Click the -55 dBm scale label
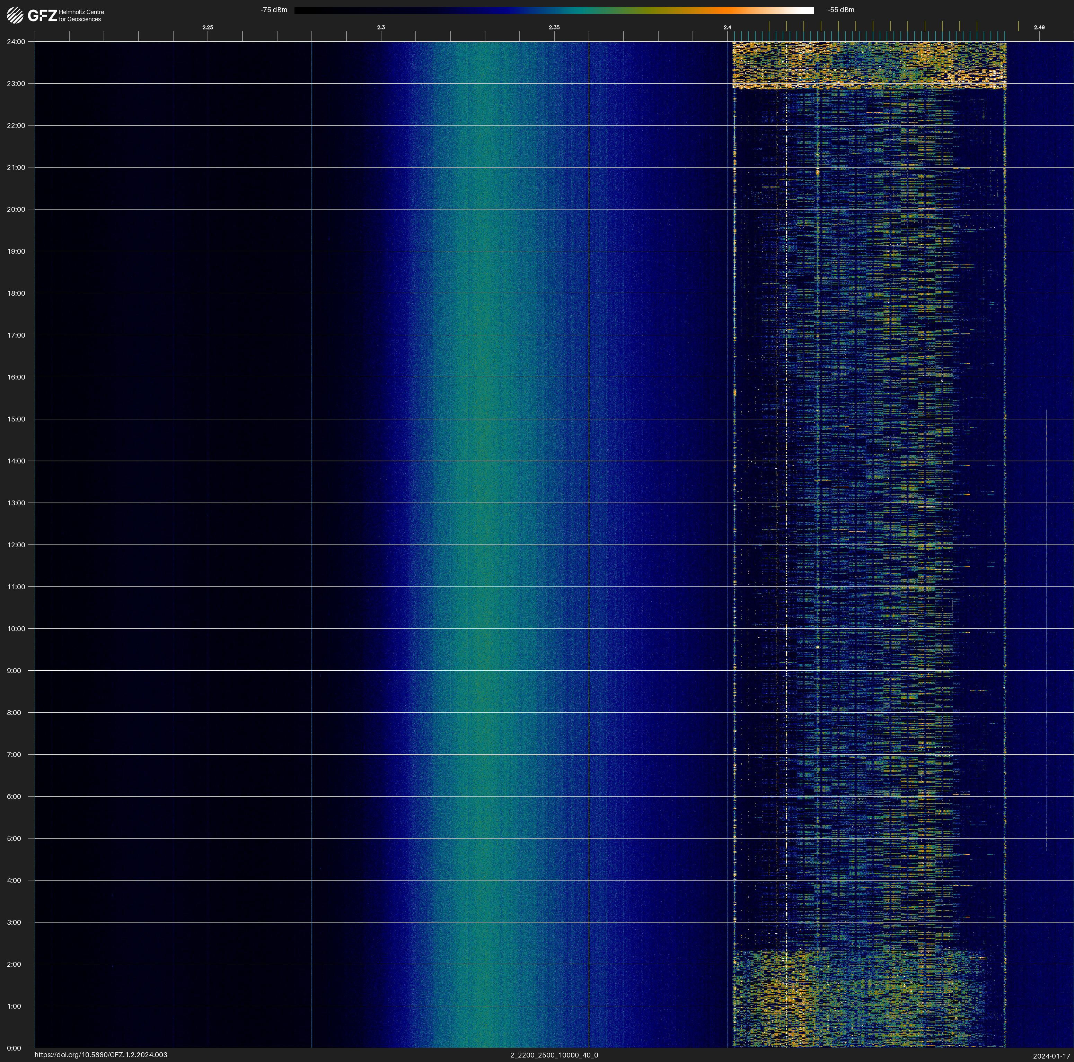This screenshot has height=1062, width=1074. tap(841, 10)
